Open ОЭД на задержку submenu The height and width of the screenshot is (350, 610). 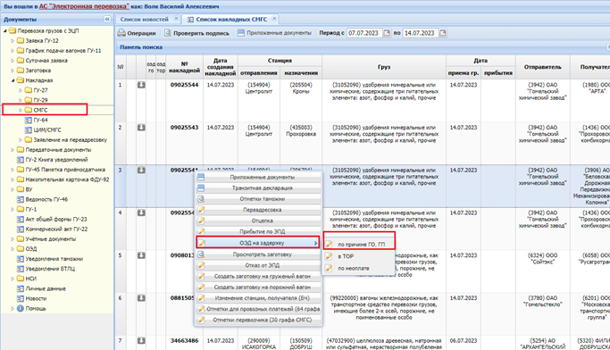(258, 243)
